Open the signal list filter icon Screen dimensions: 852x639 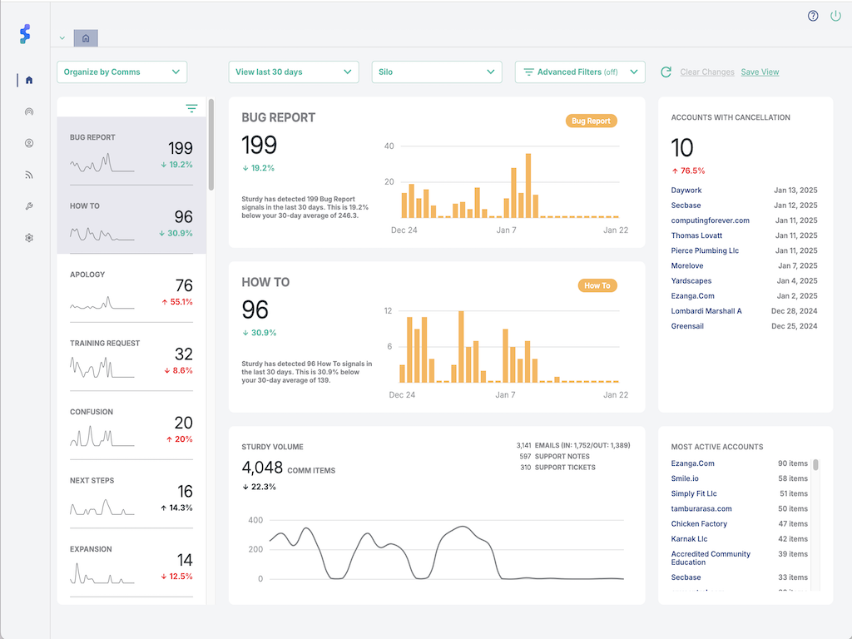click(192, 108)
